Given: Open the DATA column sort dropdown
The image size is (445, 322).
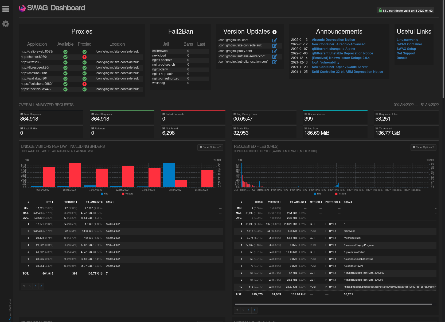Looking at the screenshot, I should 110,202.
